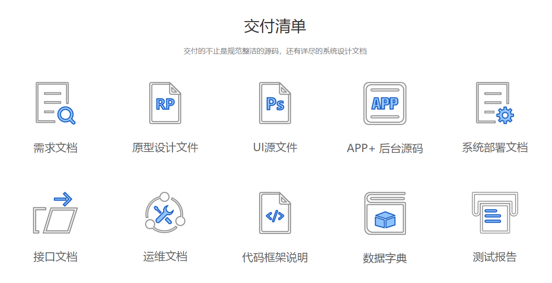
Task: Select the interface arrow icon
Action: (x=55, y=213)
